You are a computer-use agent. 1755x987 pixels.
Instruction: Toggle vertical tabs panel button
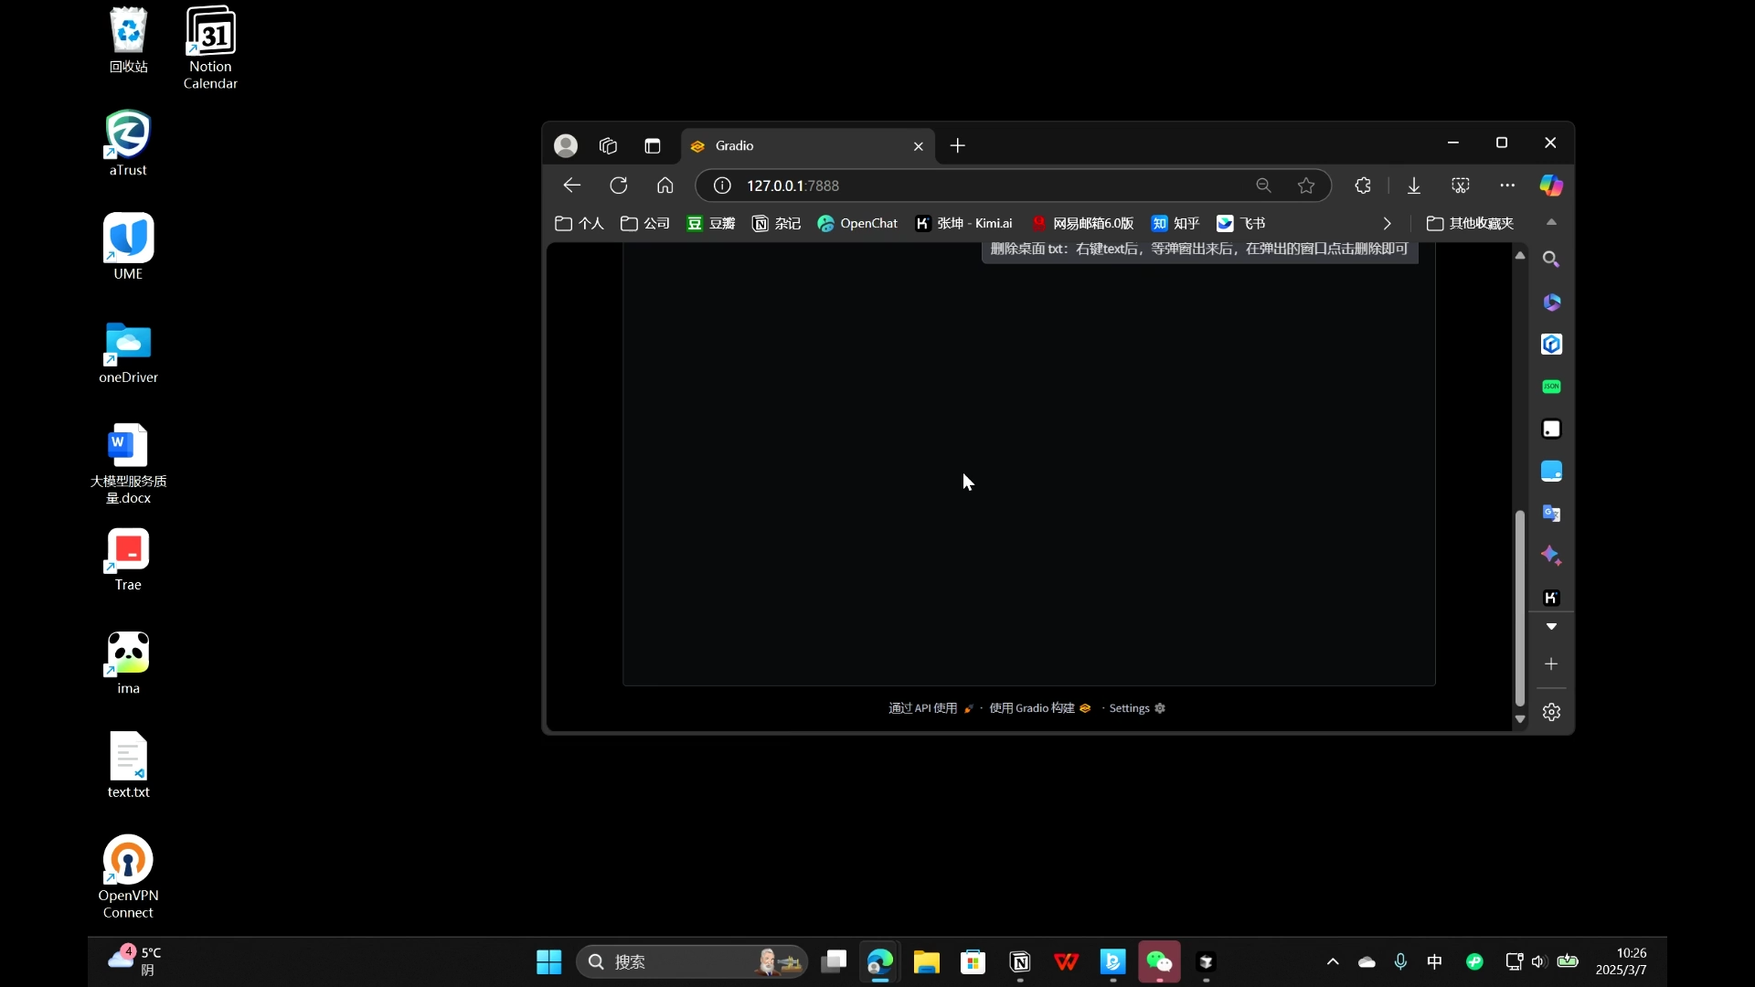click(653, 146)
